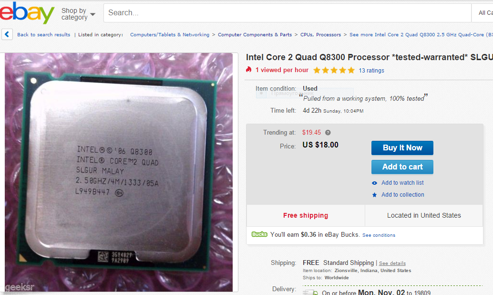Open Add to watch list link

pos(402,183)
